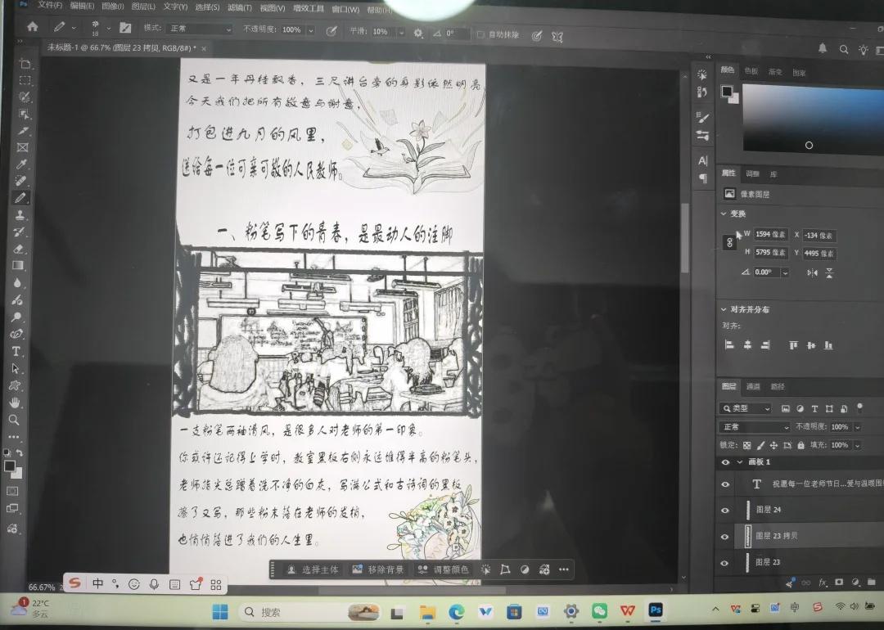Select the Type tool in toolbar
The height and width of the screenshot is (630, 884).
16,351
